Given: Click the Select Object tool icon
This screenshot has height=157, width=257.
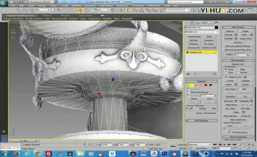Looking at the screenshot, I should coord(53,10).
